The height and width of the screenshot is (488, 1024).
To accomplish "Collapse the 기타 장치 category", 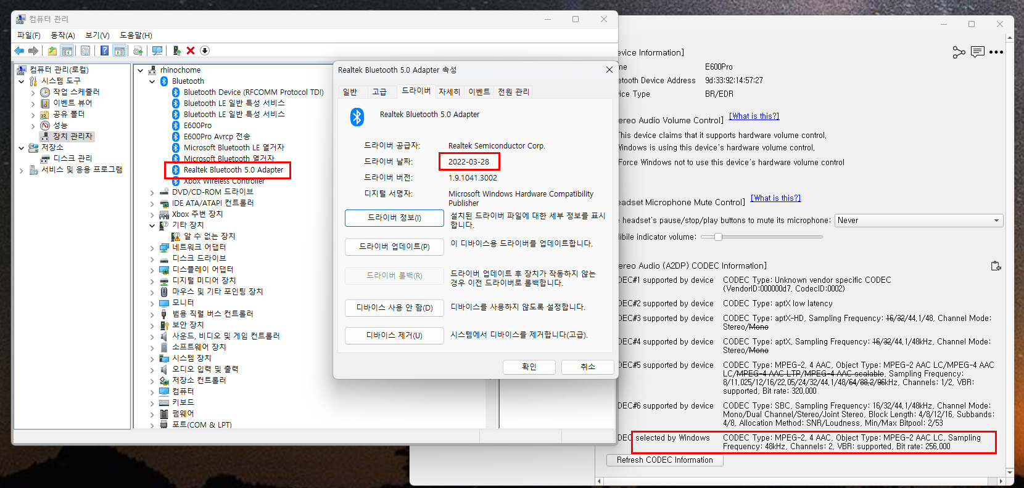I will pos(152,226).
